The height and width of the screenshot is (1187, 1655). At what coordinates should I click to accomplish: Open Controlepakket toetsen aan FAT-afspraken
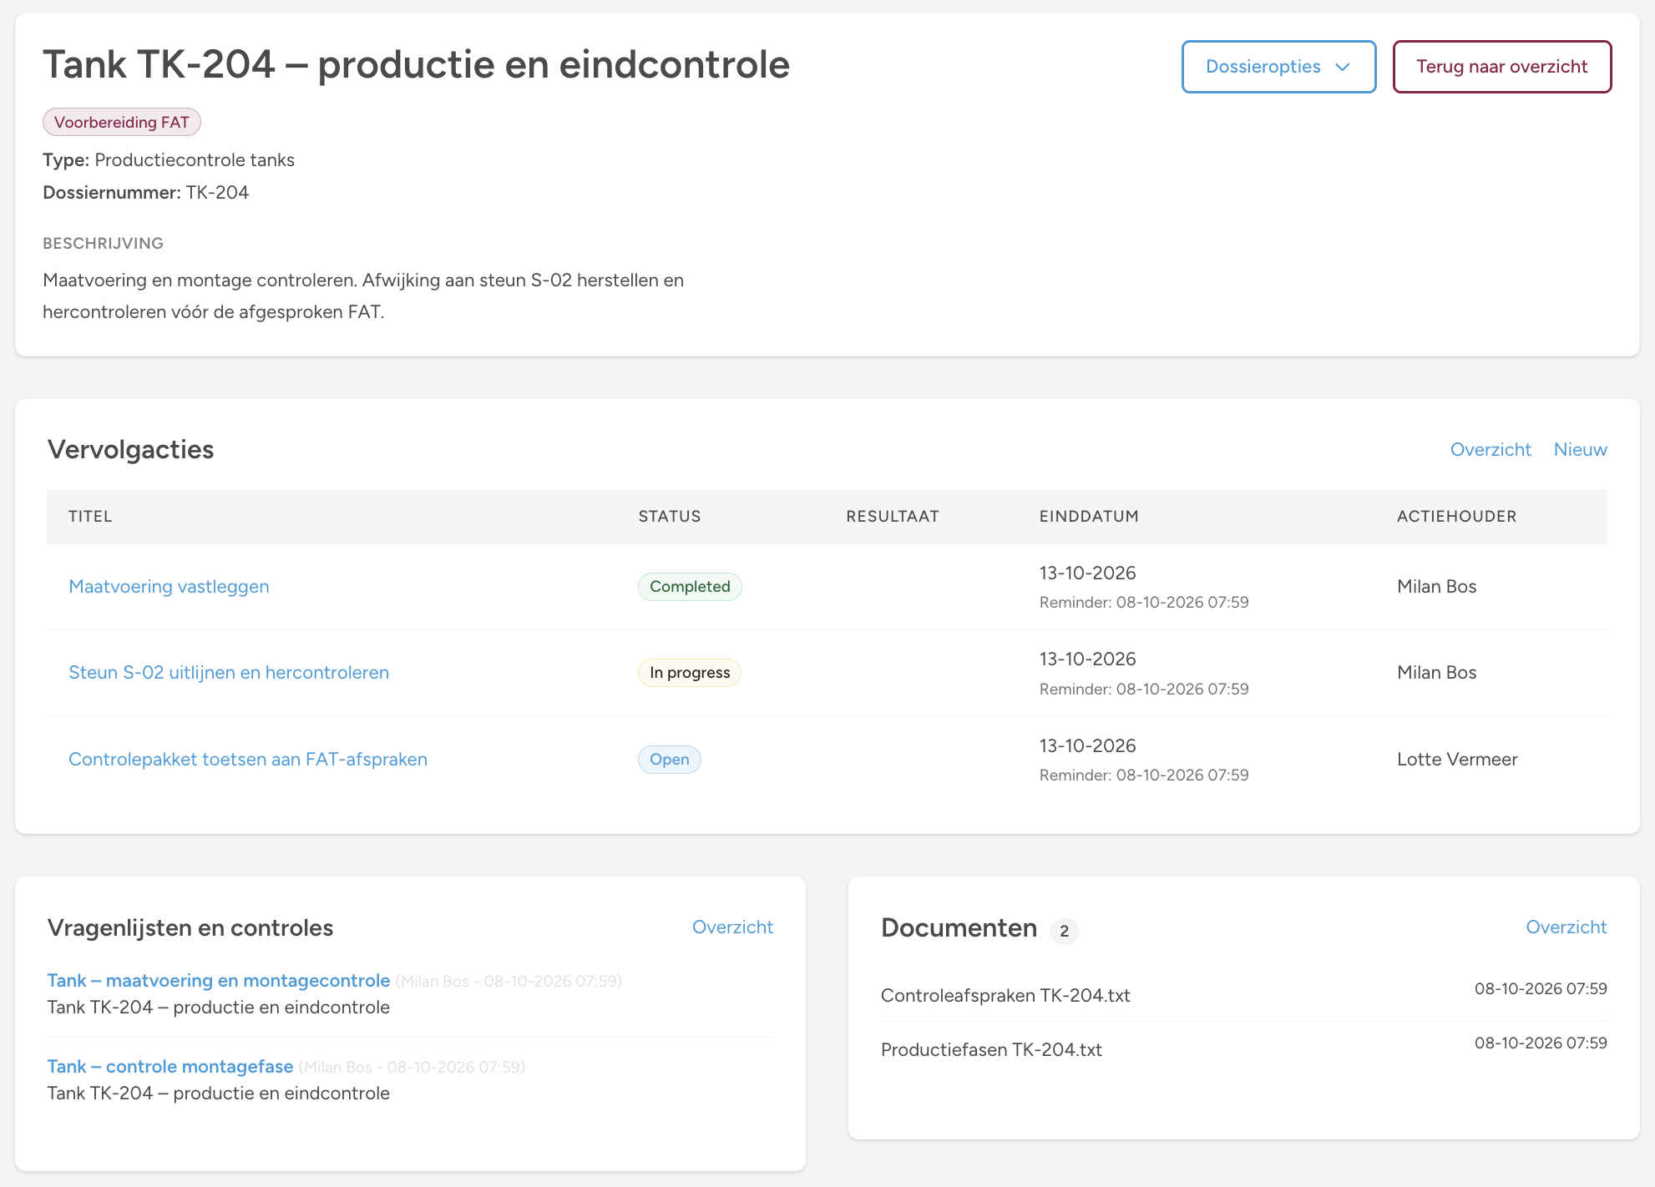click(x=248, y=759)
